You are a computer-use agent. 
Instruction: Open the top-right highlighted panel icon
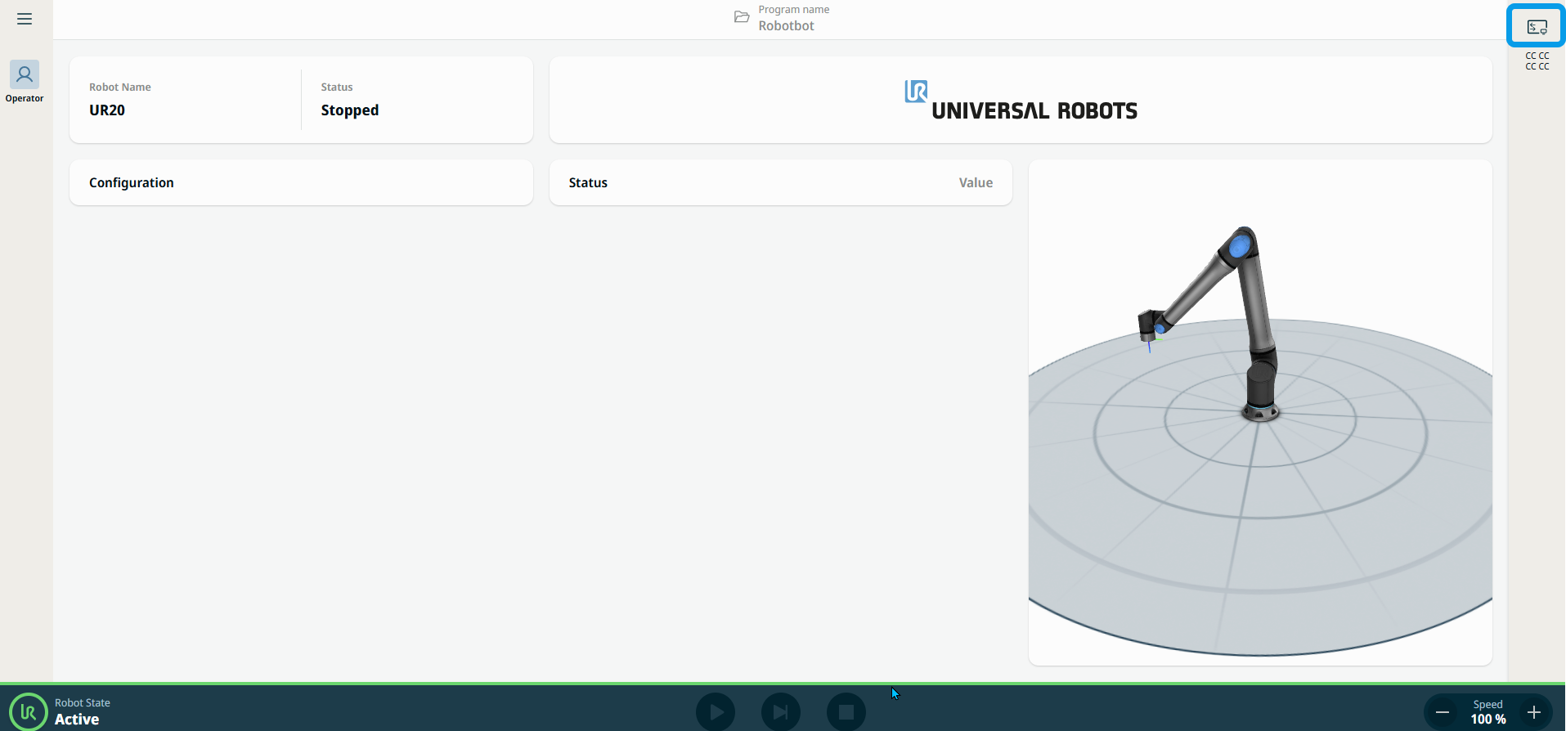pos(1537,27)
